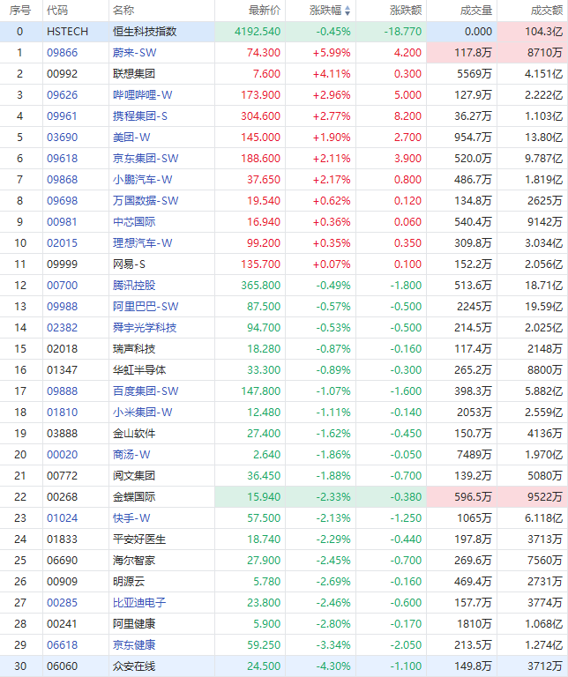
Task: Open 携程集团-S stock link
Action: tap(140, 116)
